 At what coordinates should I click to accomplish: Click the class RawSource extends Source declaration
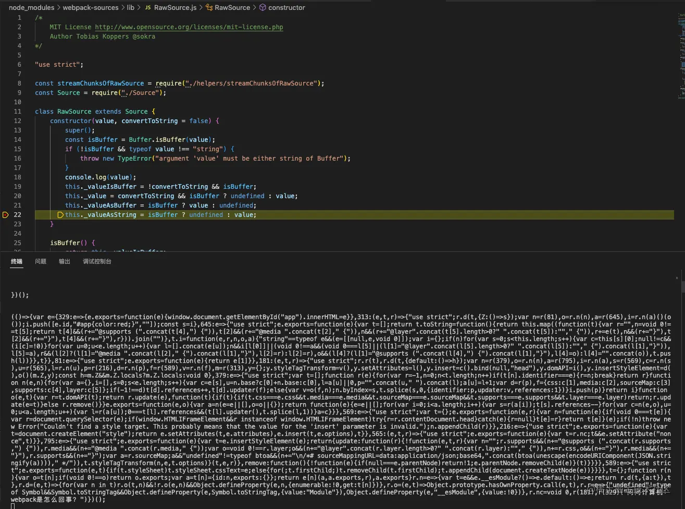(95, 112)
